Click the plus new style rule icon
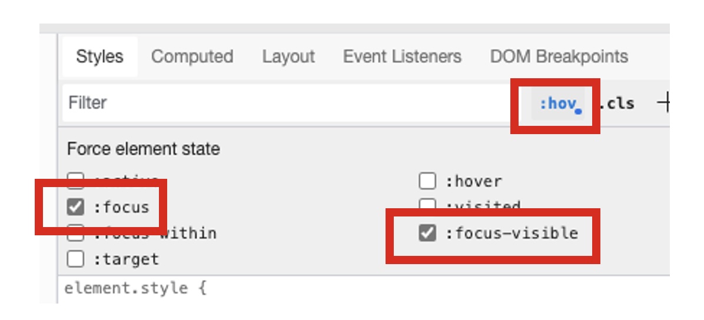704x320 pixels. tap(663, 104)
